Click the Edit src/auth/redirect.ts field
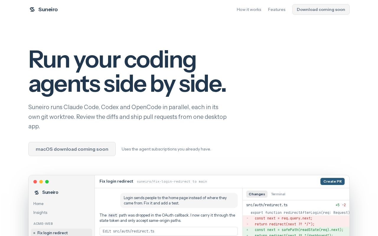 point(169,231)
